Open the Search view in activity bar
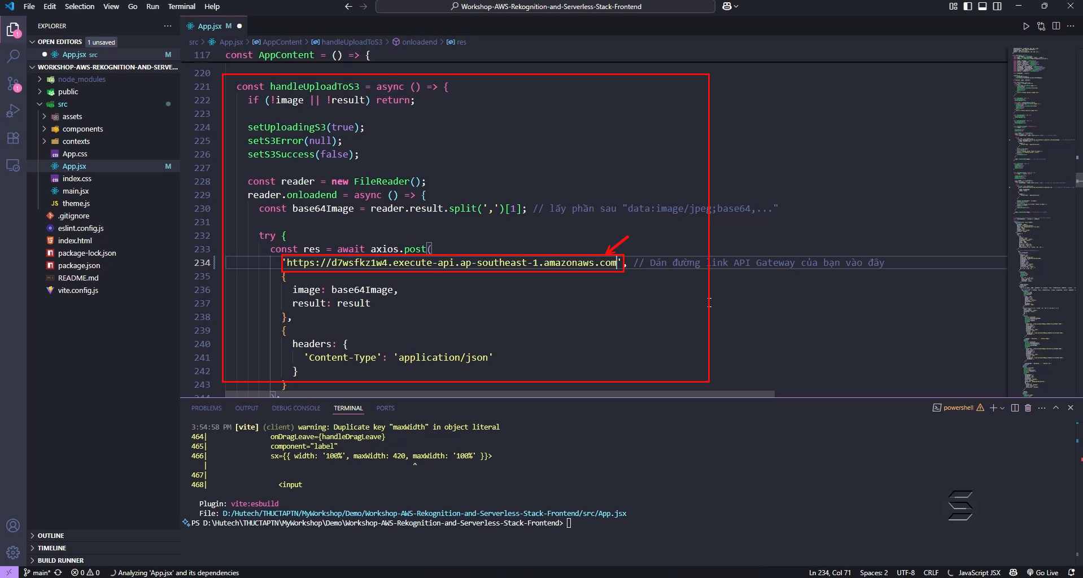 coord(13,56)
